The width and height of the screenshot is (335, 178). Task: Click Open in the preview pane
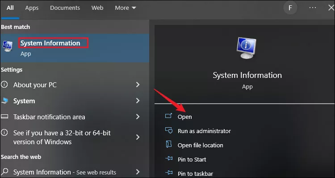[x=184, y=117]
